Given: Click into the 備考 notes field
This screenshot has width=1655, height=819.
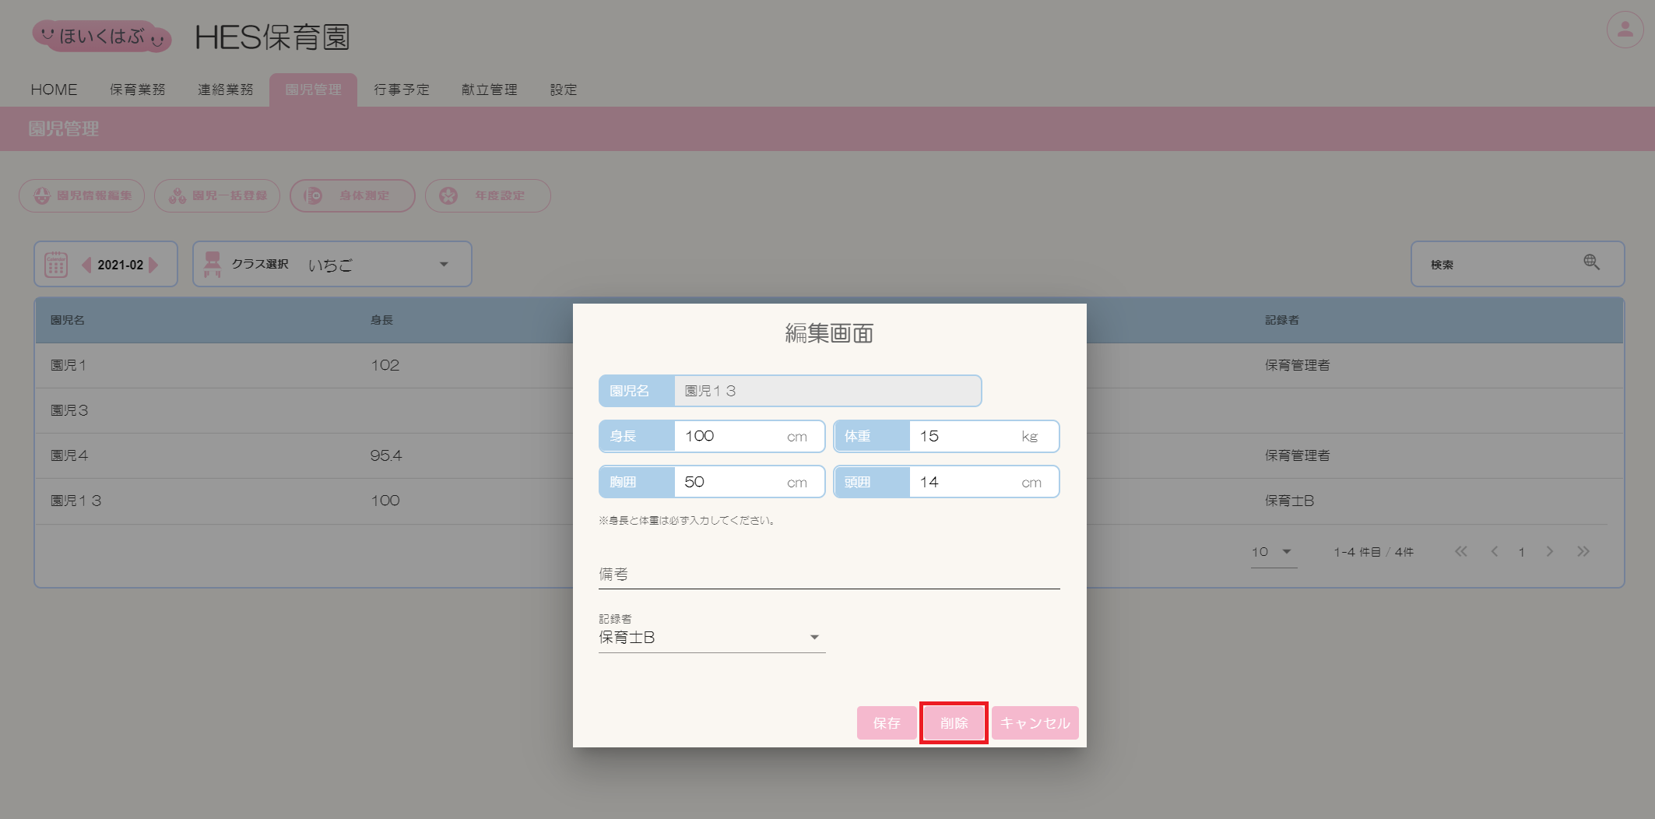Looking at the screenshot, I should click(x=828, y=575).
